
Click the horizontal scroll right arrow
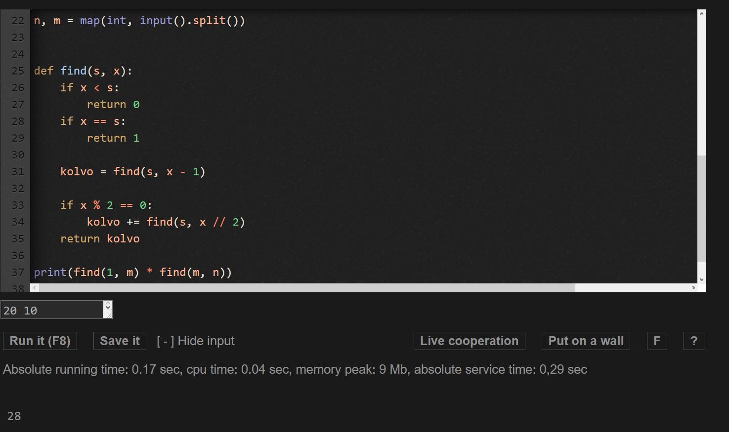tap(693, 287)
